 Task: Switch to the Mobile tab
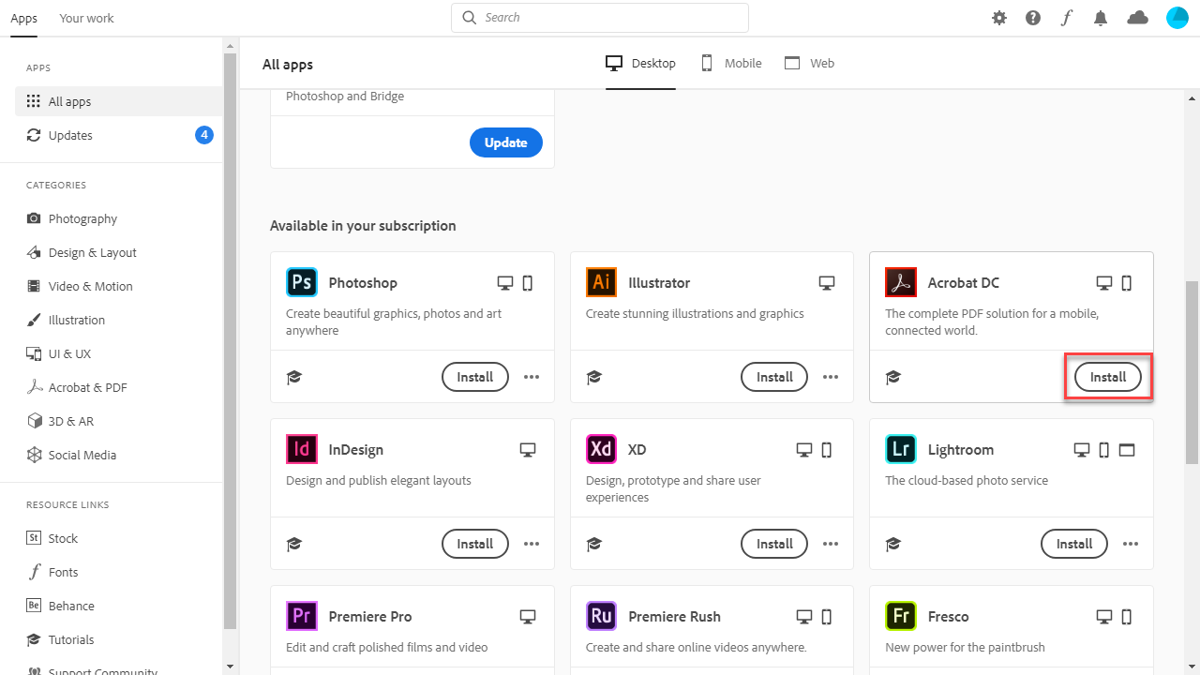pos(731,64)
